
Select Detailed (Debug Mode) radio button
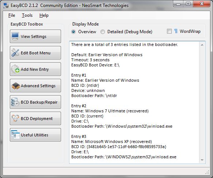click(x=103, y=32)
